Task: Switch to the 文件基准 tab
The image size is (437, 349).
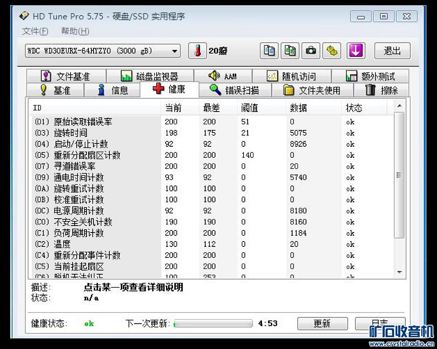Action: point(67,76)
